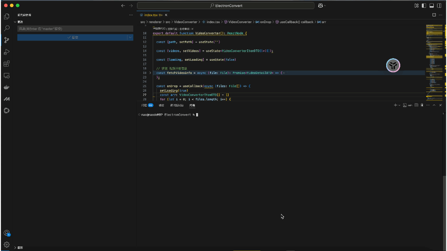Click the arr breadcrumb item

(322, 22)
